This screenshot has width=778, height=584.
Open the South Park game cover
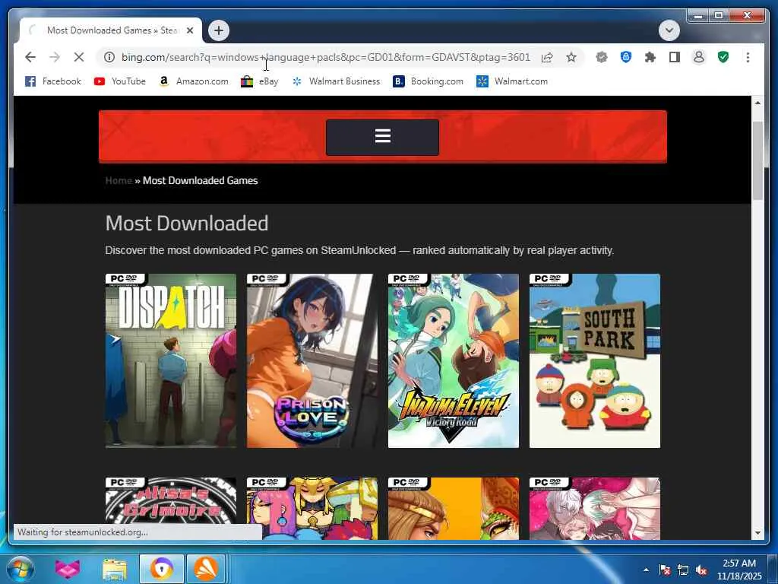595,360
